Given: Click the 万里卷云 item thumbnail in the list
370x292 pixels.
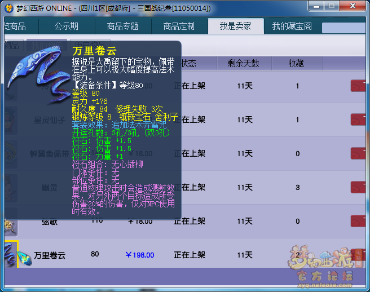Looking at the screenshot, I should [x=11, y=254].
